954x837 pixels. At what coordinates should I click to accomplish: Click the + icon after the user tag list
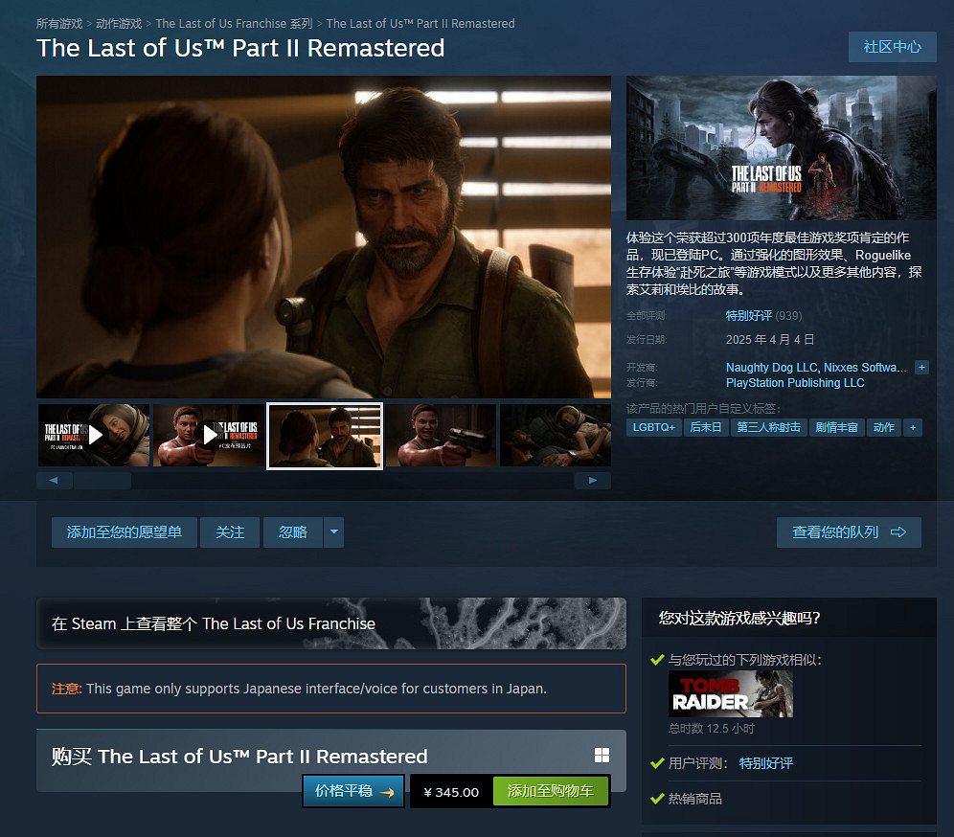coord(911,427)
